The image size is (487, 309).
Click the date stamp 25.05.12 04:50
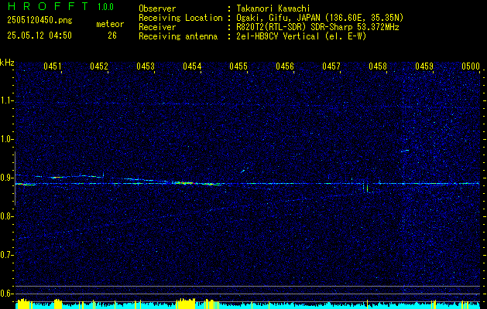pyautogui.click(x=39, y=36)
